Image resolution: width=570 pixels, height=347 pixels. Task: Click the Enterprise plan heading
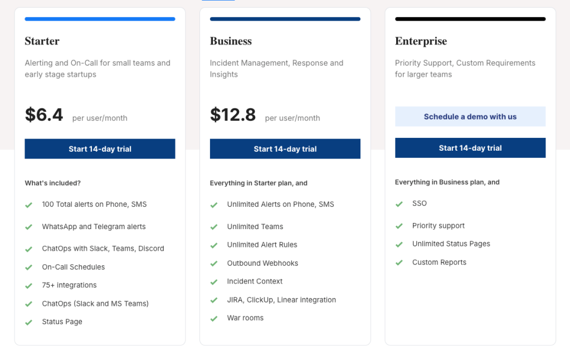pyautogui.click(x=421, y=41)
